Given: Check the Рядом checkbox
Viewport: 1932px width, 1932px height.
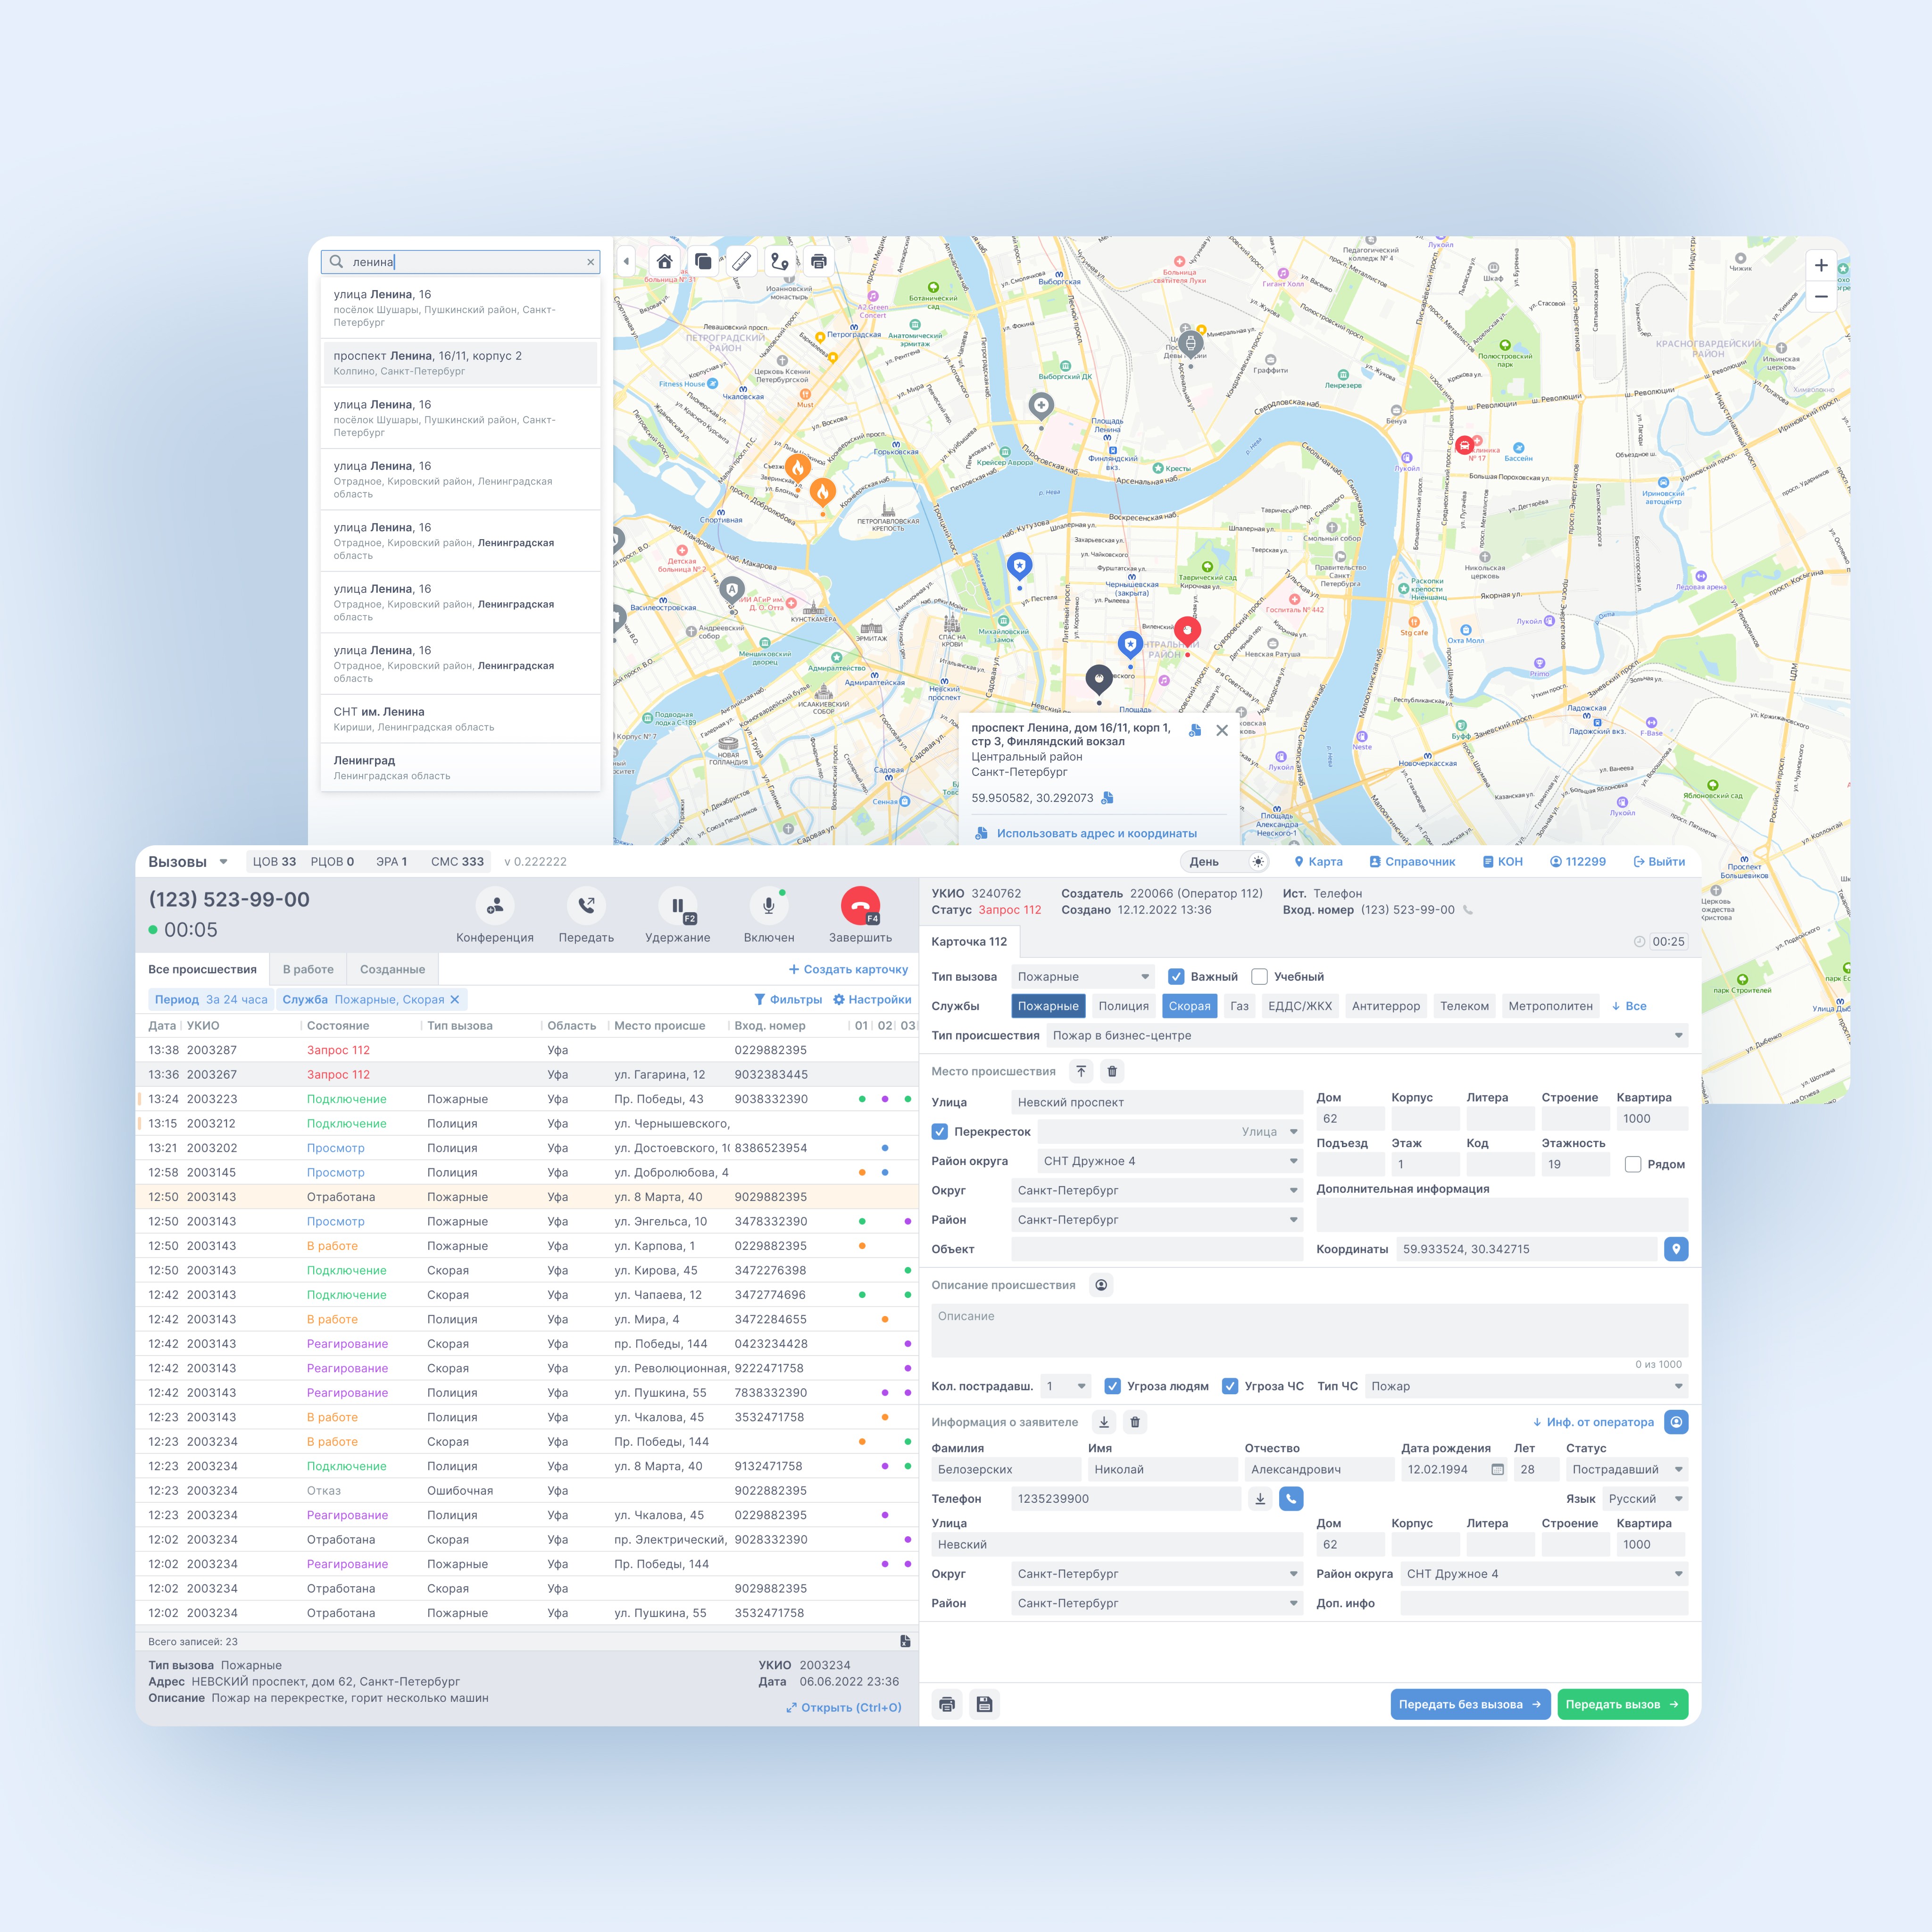Looking at the screenshot, I should 1633,1164.
